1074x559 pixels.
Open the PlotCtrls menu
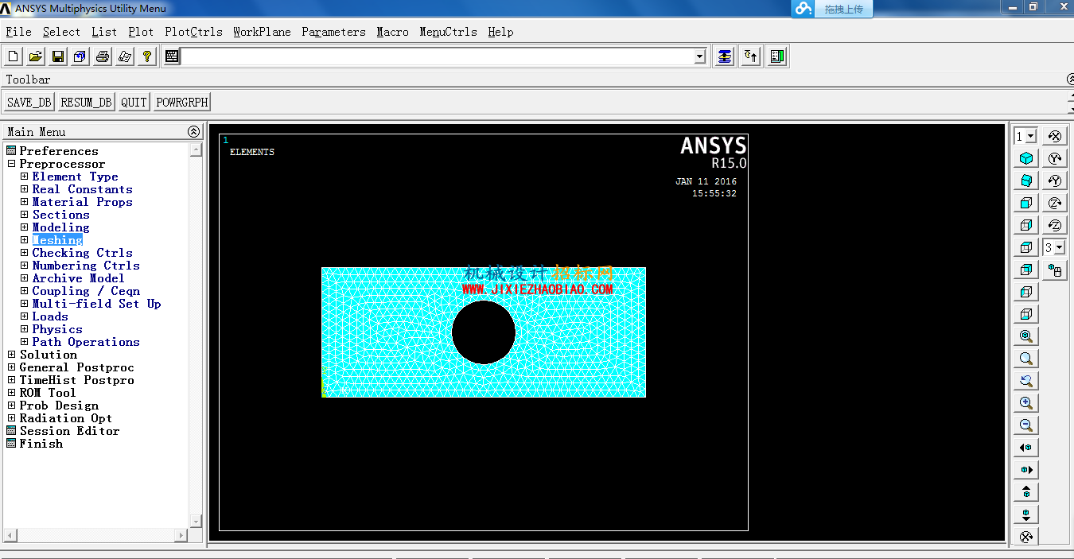tap(193, 32)
